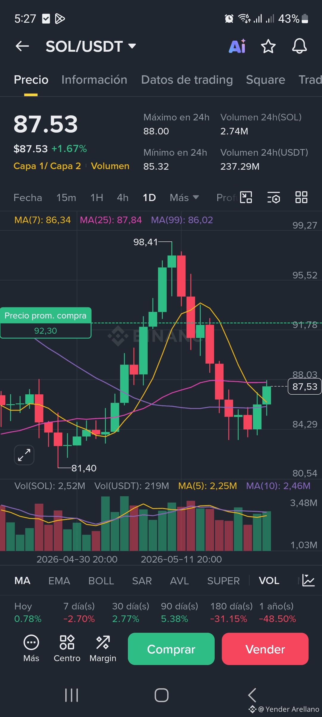
Task: Tap the 90 día(s) 5.38% change
Action: 179,612
